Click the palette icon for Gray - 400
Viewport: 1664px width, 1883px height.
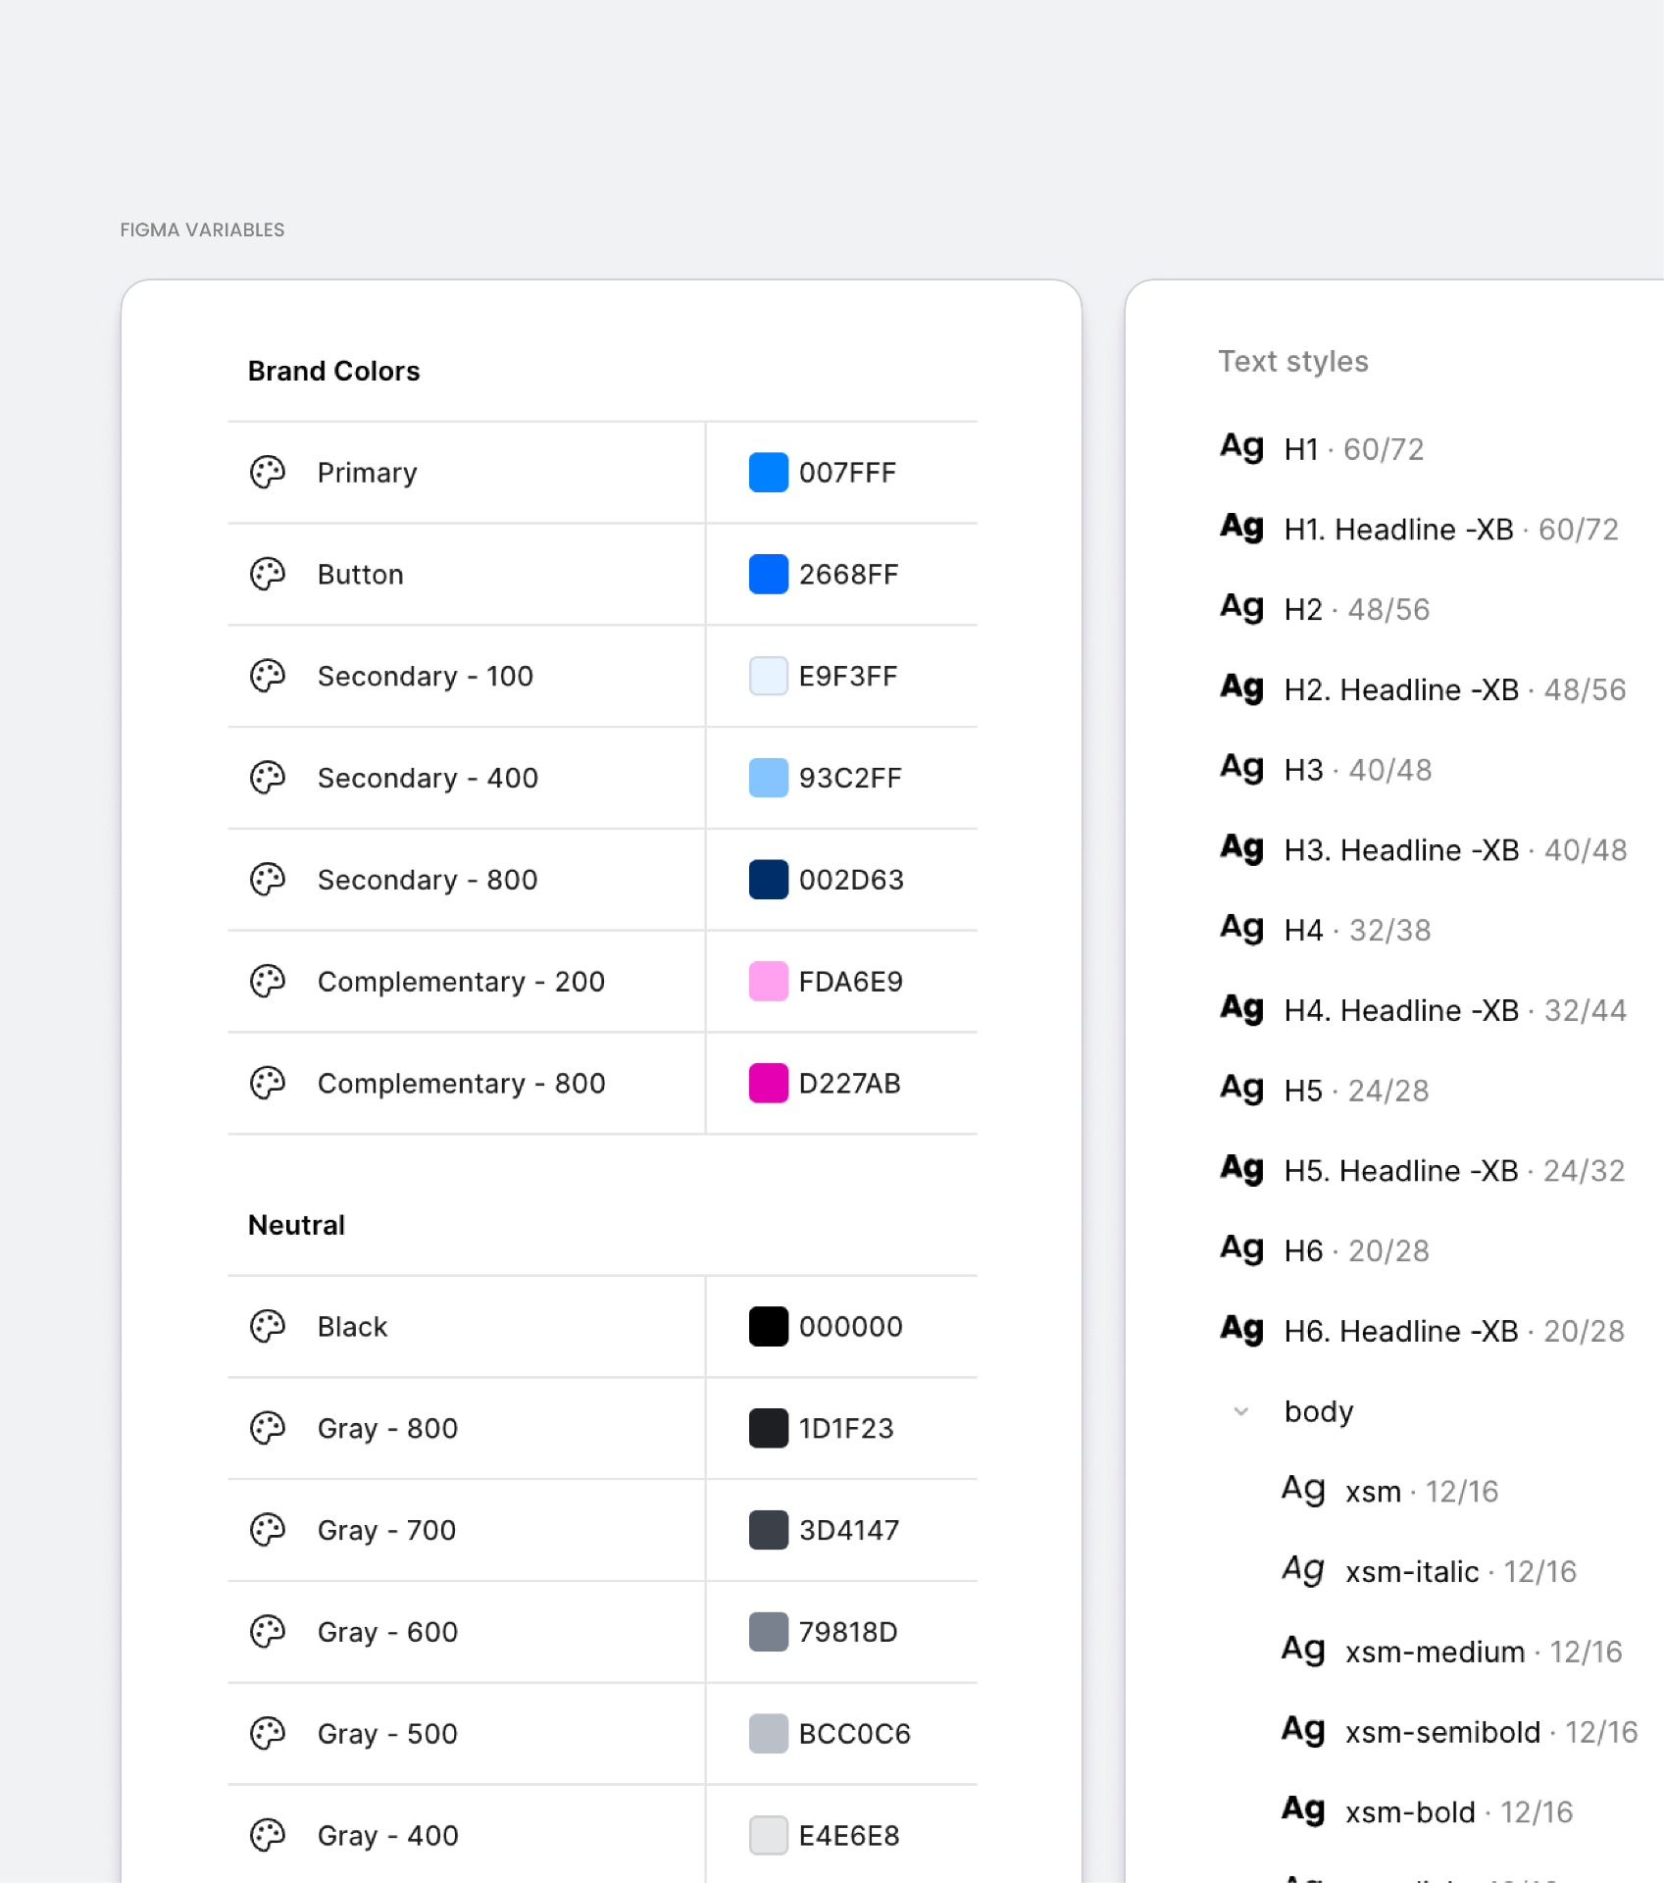pos(268,1836)
